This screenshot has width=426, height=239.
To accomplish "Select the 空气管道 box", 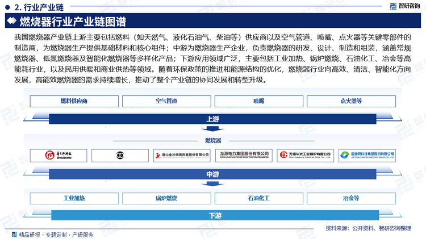I will pyautogui.click(x=166, y=101).
